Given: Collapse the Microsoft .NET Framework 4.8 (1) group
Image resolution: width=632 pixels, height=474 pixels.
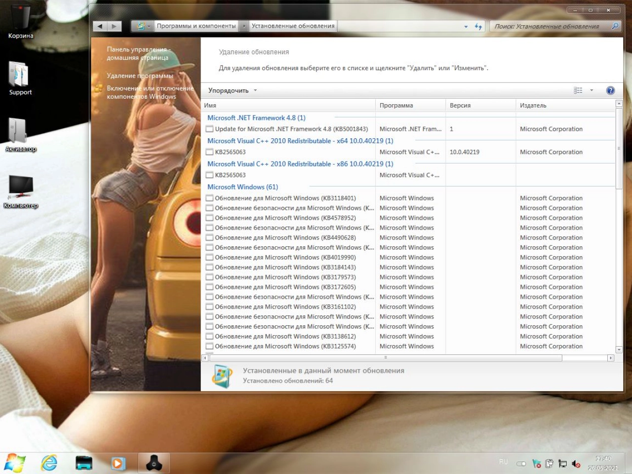Looking at the screenshot, I should [256, 118].
